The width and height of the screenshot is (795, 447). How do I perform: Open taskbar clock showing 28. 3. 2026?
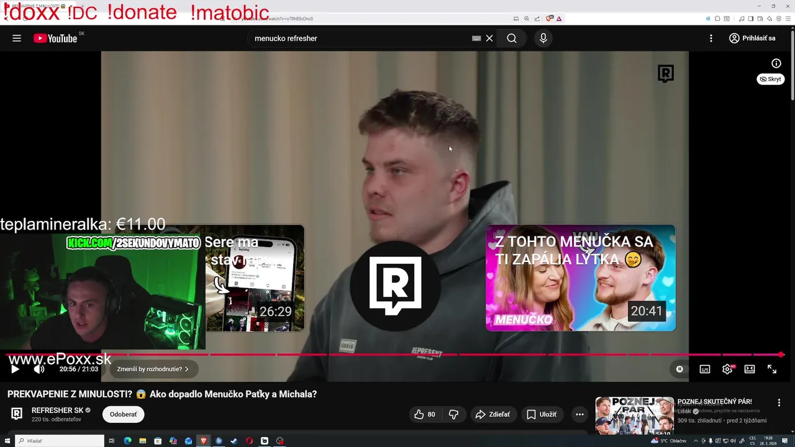click(x=769, y=441)
